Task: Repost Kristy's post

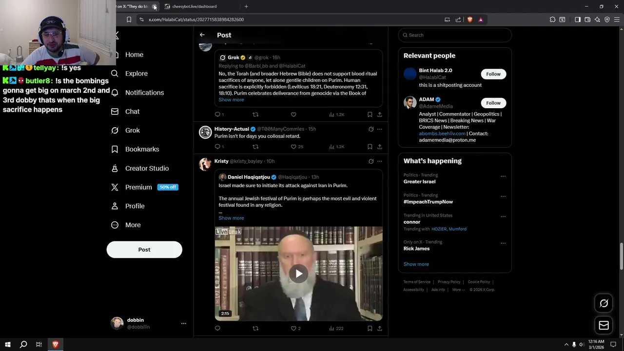Action: point(255,329)
